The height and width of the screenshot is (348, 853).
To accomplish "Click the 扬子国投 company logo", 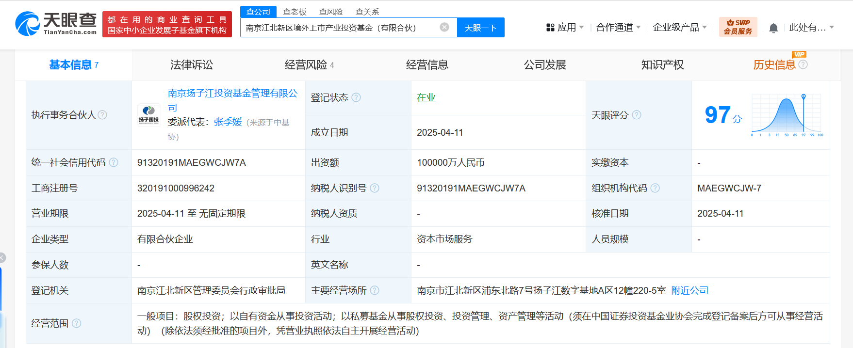I will 149,115.
